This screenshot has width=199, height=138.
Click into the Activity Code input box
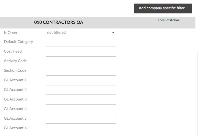(x=81, y=62)
